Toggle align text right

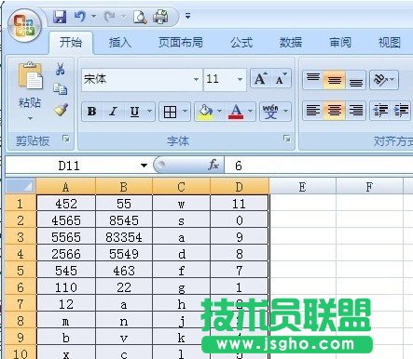[356, 111]
